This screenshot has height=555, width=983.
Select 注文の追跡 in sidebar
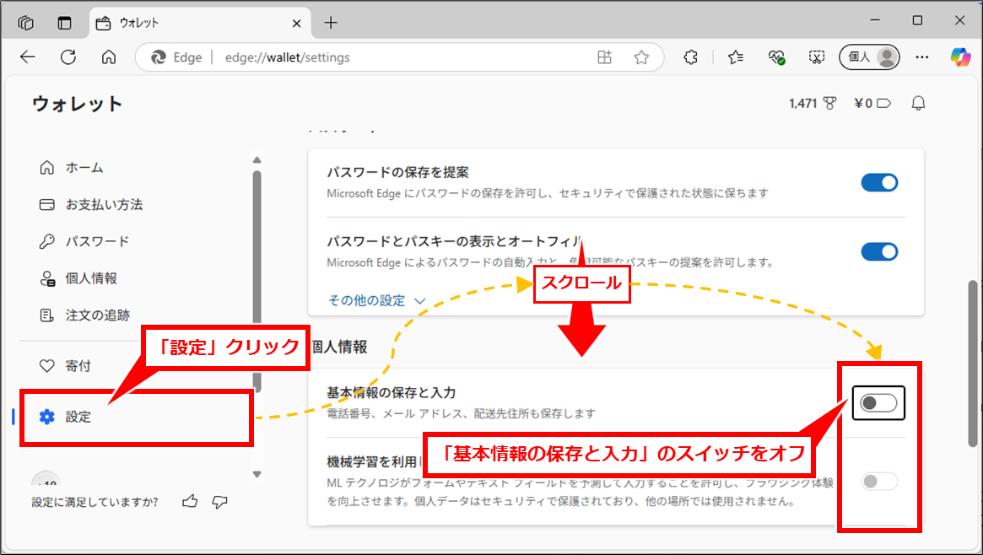pyautogui.click(x=84, y=315)
